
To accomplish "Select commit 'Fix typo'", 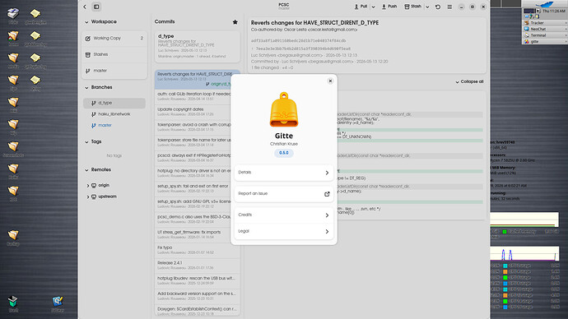I will click(x=198, y=250).
